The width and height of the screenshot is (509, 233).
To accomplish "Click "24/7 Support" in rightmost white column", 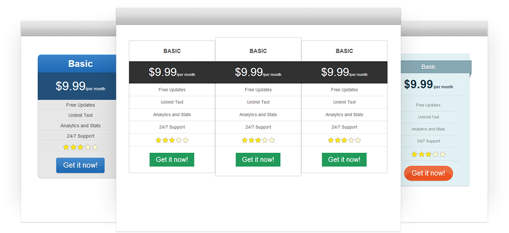I will pyautogui.click(x=344, y=127).
